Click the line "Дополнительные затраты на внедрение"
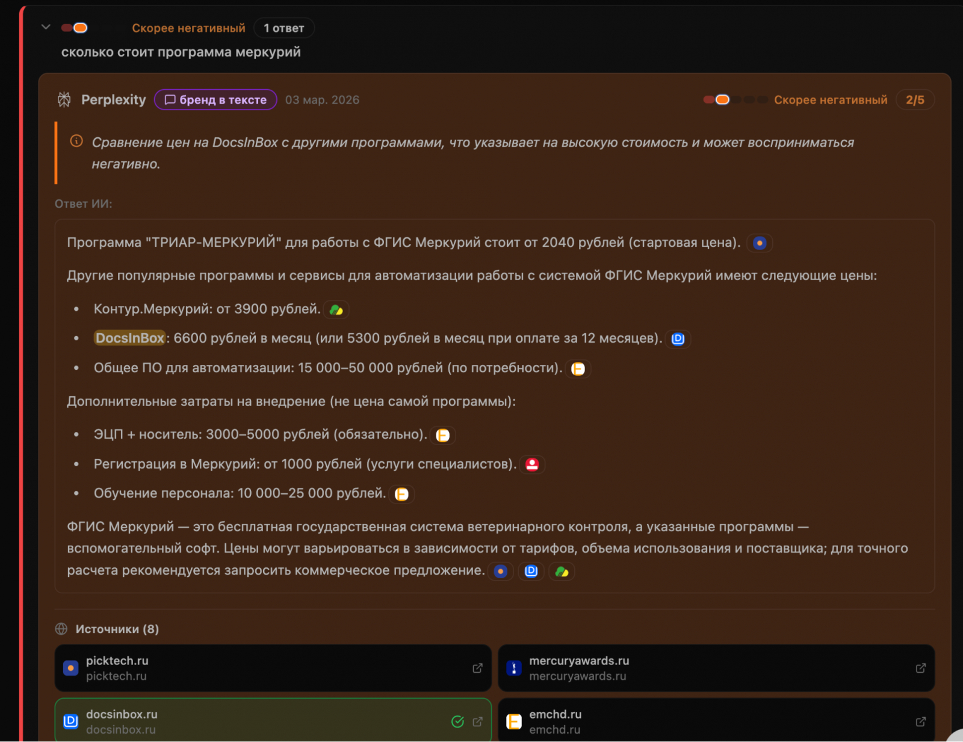This screenshot has height=742, width=963. click(291, 402)
